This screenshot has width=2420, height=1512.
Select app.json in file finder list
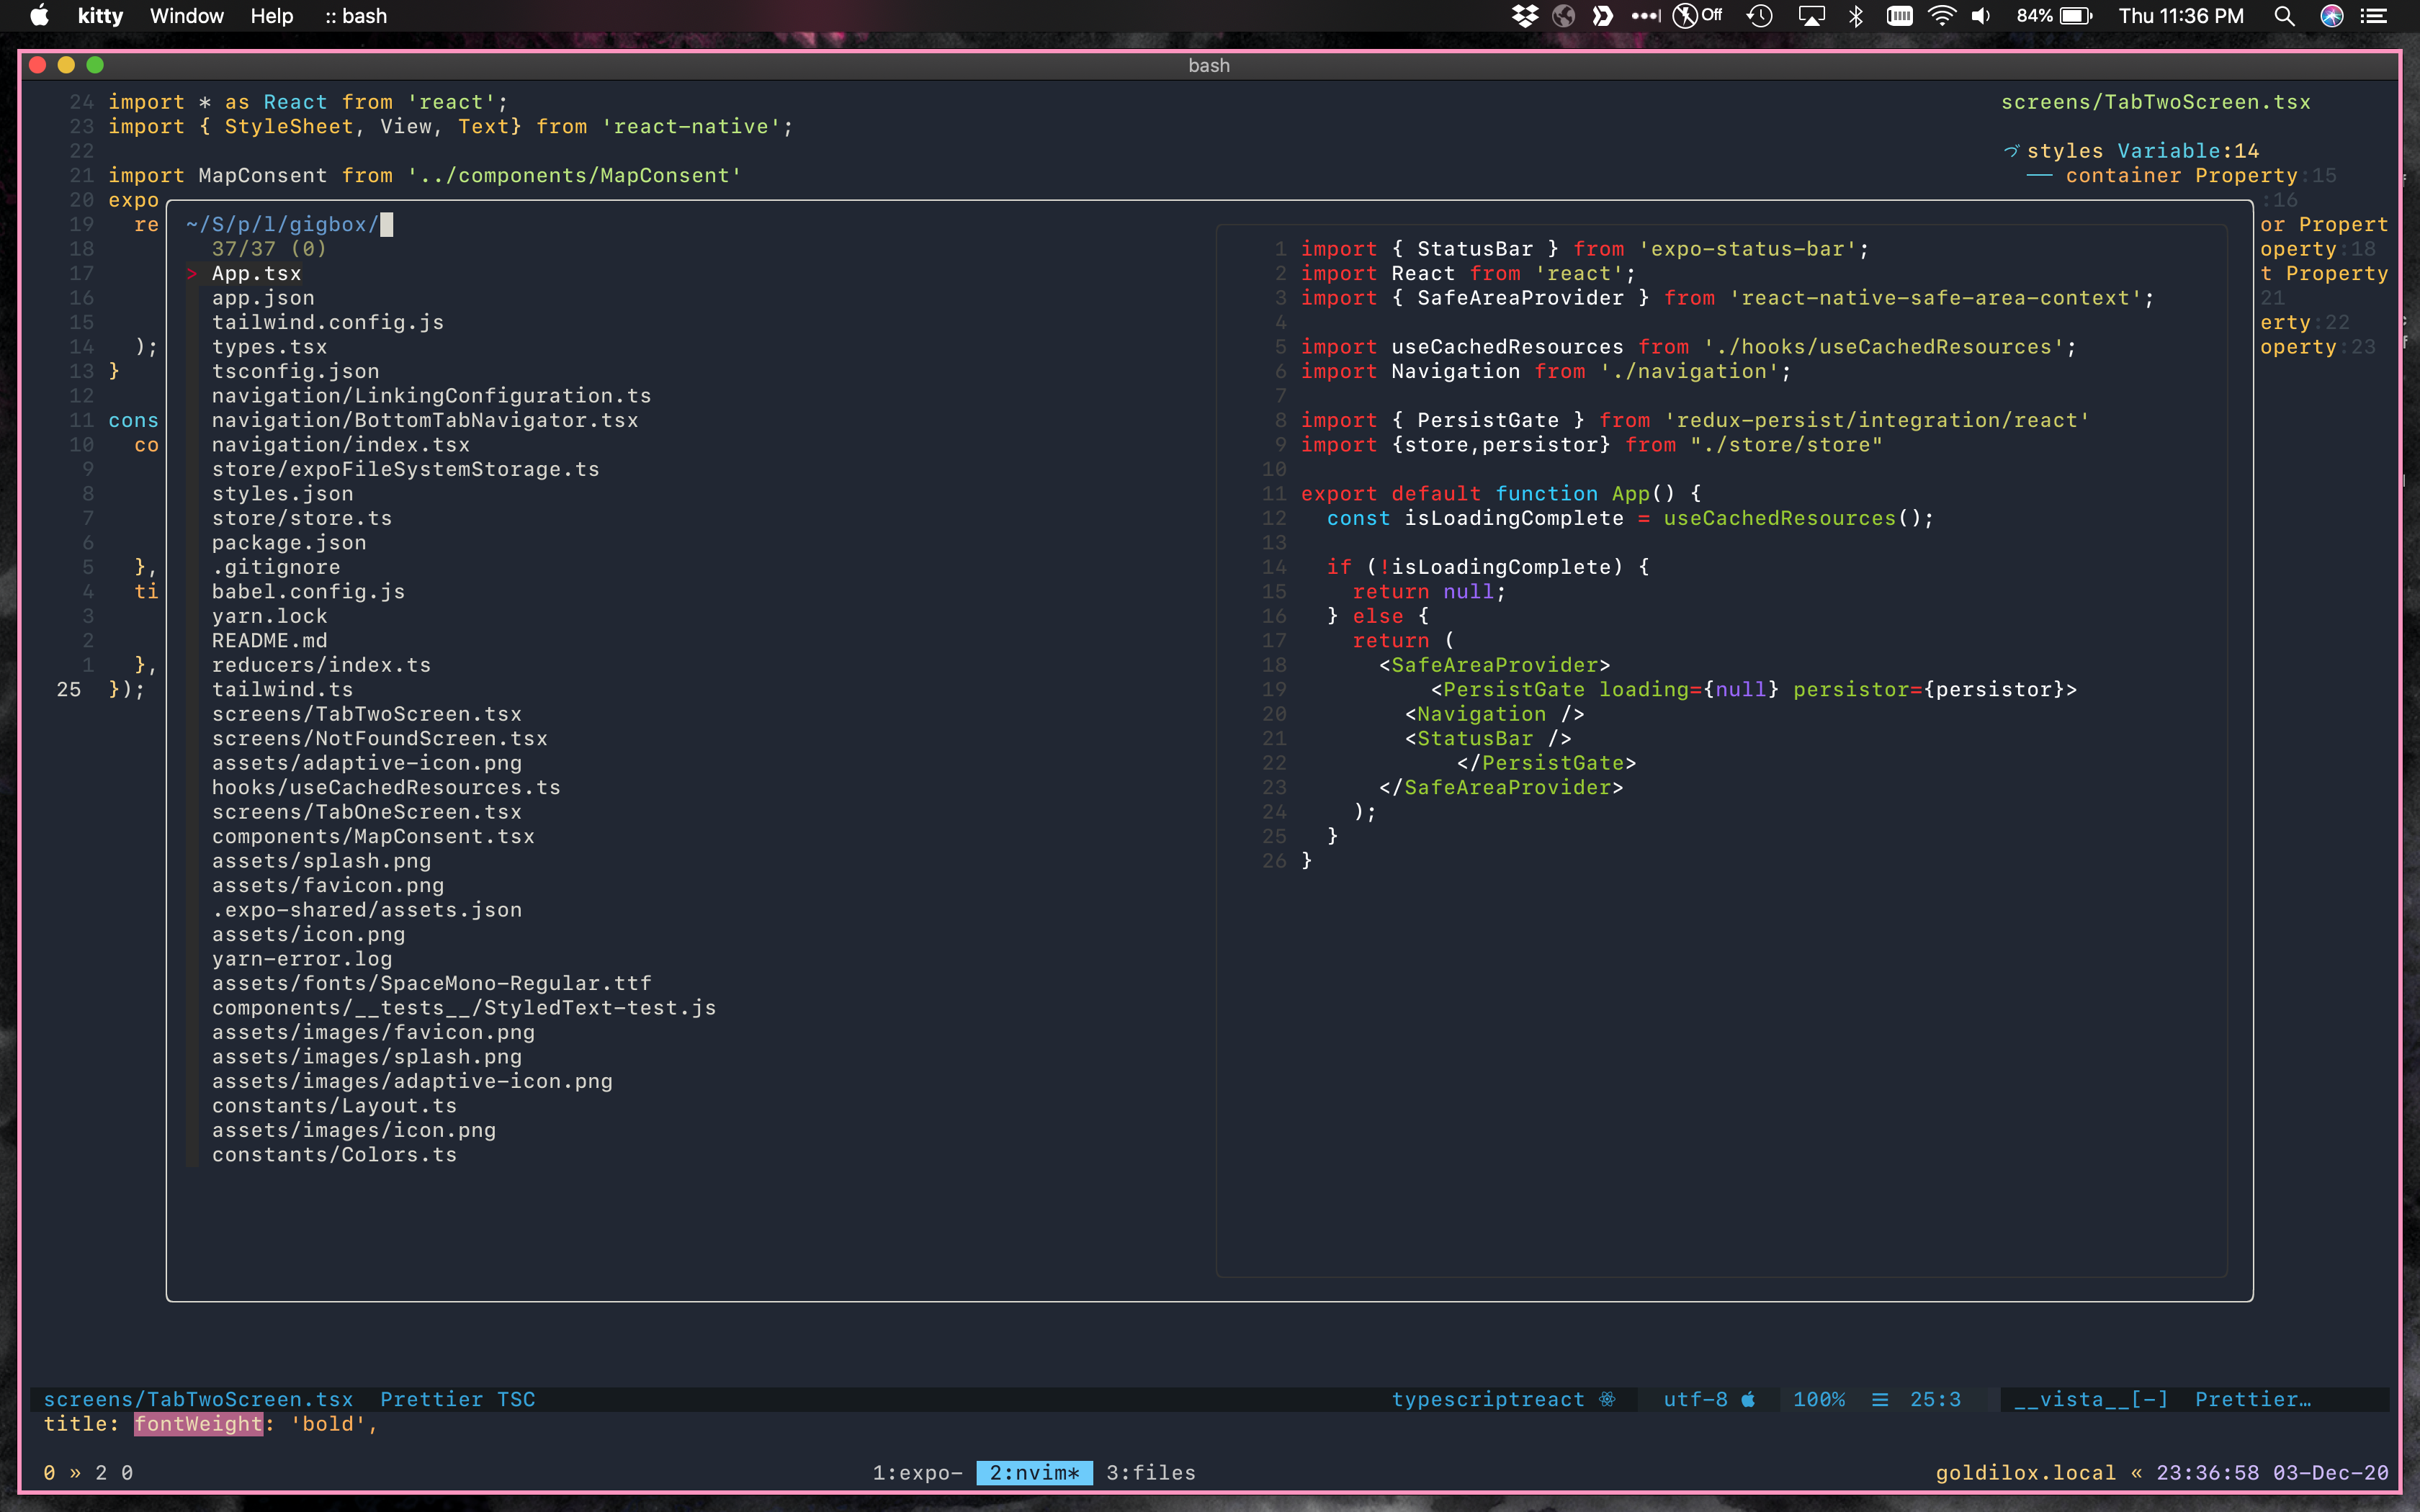[263, 298]
